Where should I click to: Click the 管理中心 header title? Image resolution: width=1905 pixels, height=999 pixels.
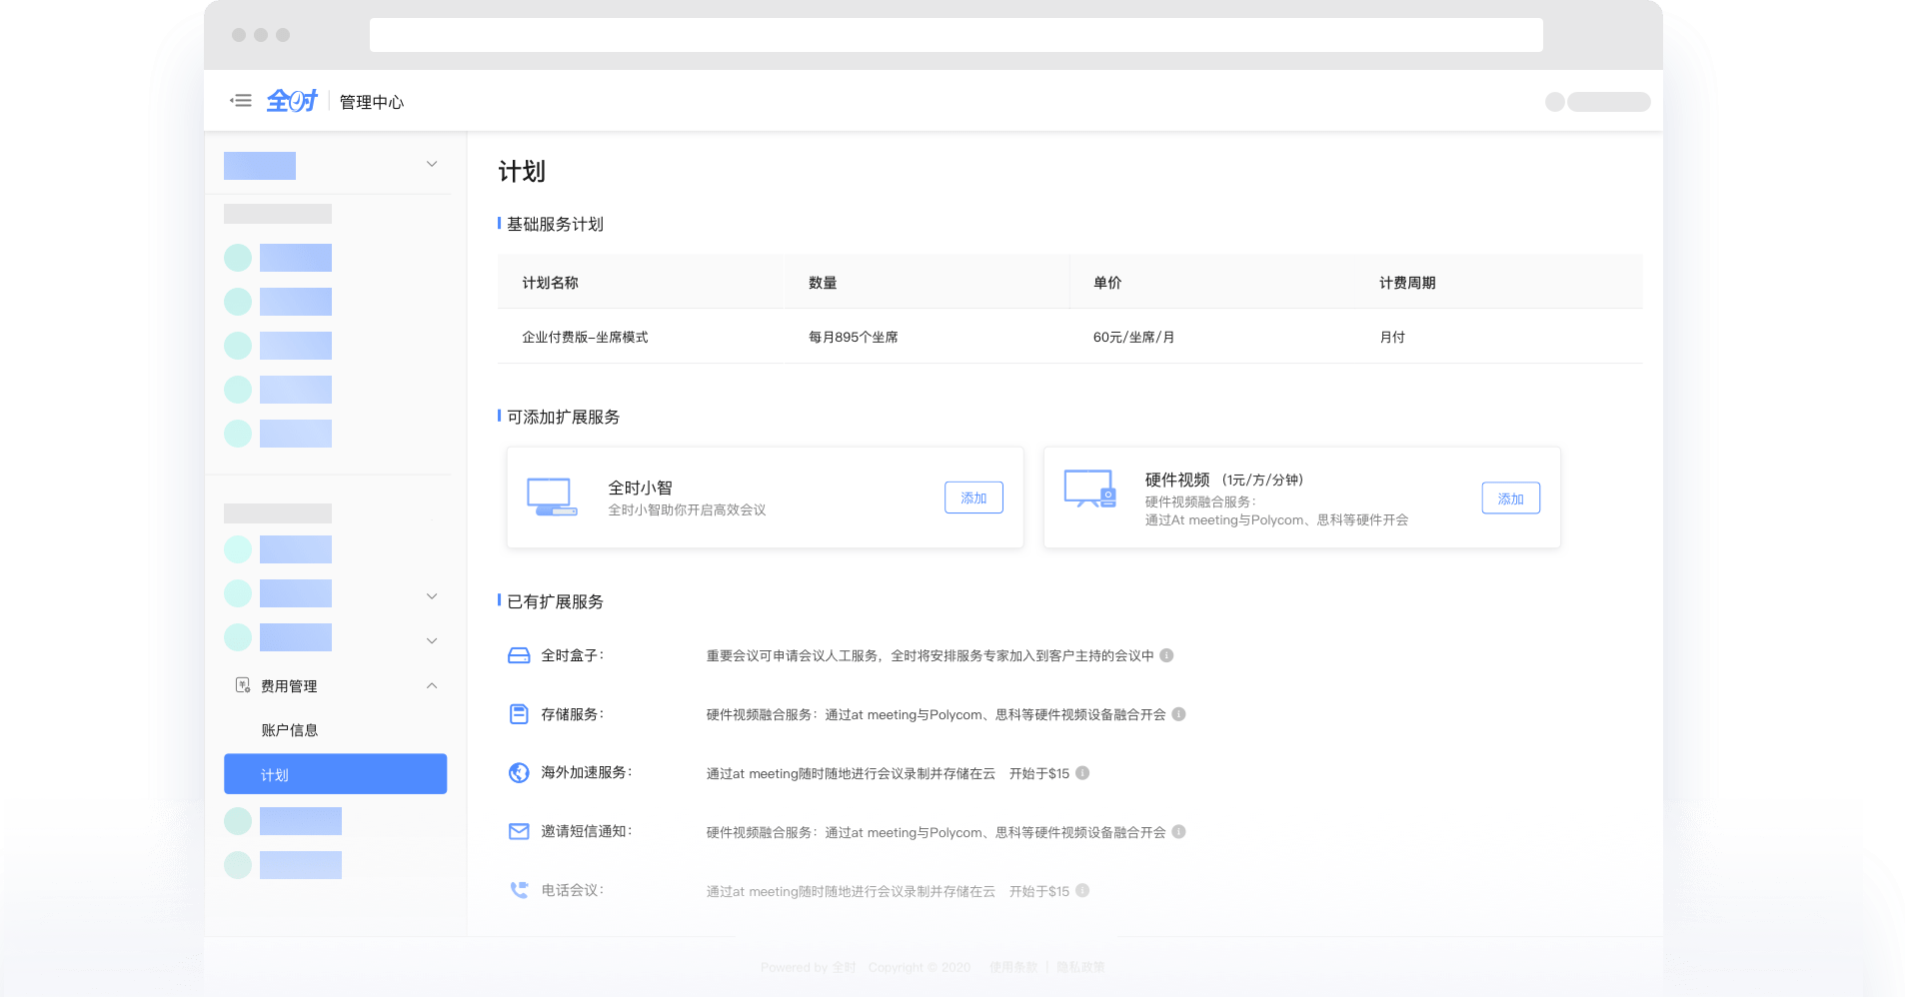tap(372, 102)
